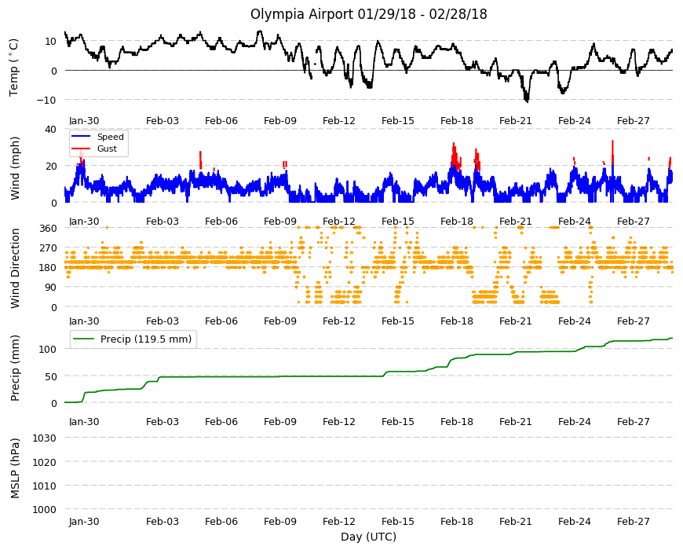
Task: Click the red Gust legend line
Action: (x=81, y=148)
